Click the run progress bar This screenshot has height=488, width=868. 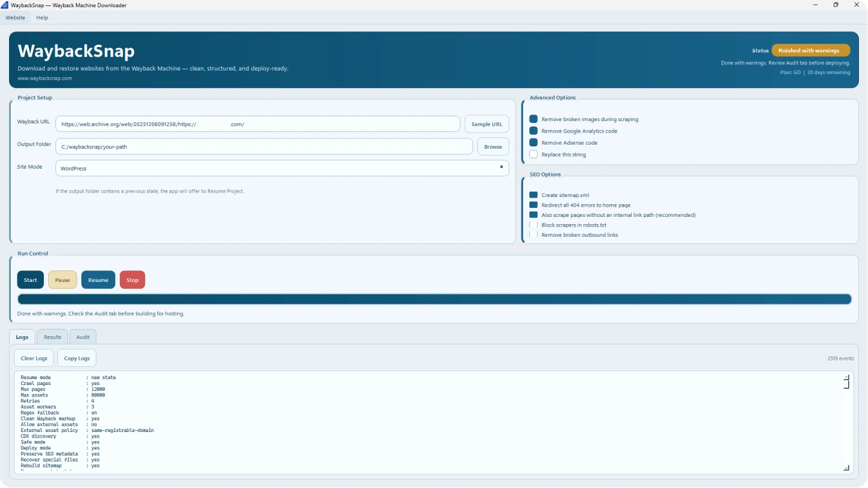tap(435, 299)
